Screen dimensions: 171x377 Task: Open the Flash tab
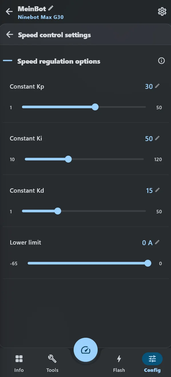pos(119,363)
